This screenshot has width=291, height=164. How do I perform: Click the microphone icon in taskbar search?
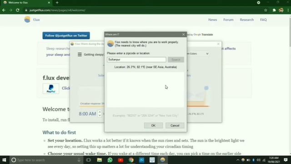pyautogui.click(x=79, y=160)
